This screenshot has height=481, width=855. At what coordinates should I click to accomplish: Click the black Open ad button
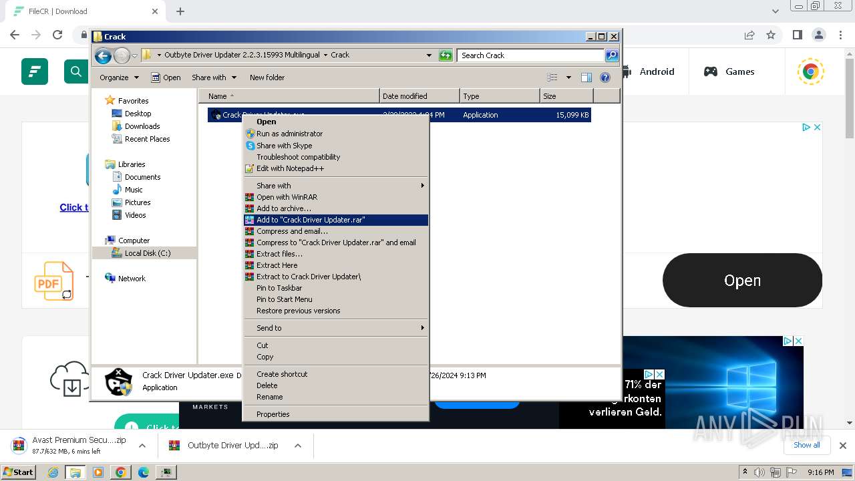[x=742, y=281]
